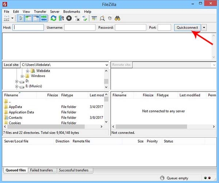Click Direction column header in queue

tap(62, 141)
